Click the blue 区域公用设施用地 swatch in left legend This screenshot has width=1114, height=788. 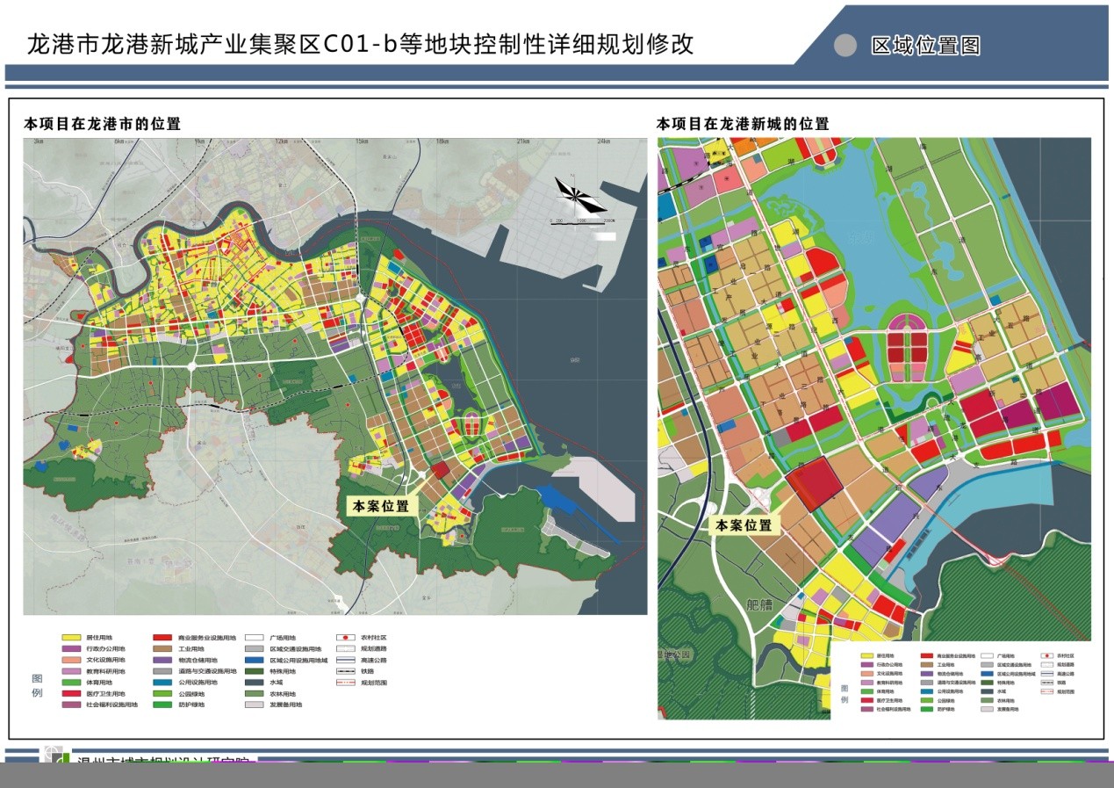(255, 660)
